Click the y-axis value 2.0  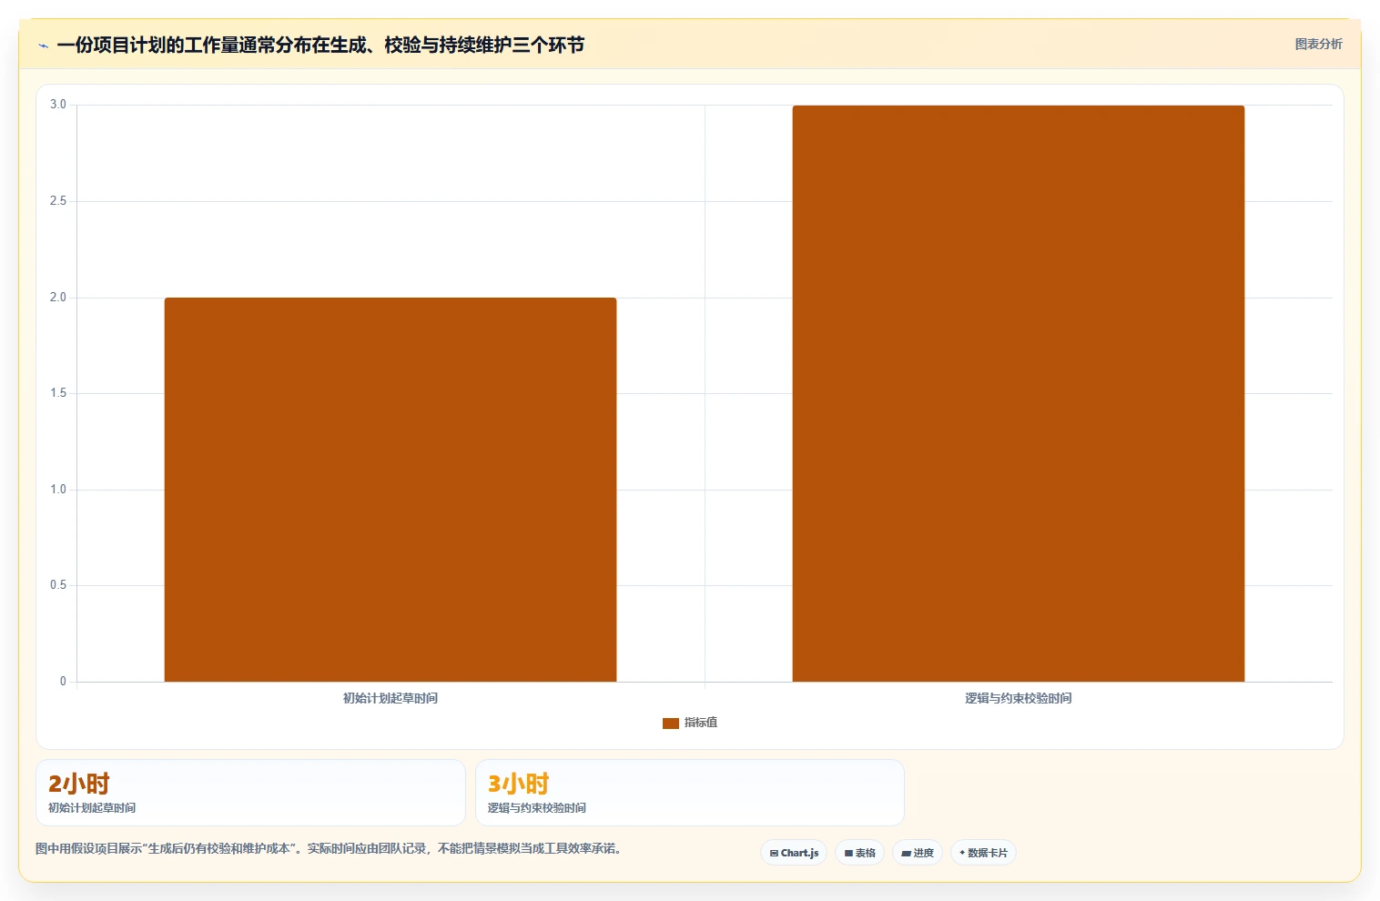[58, 298]
